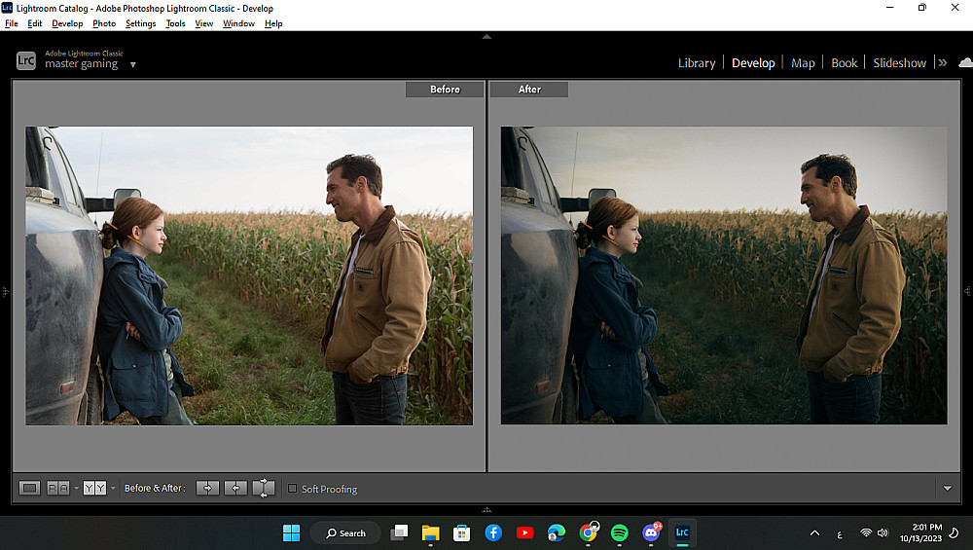Open the cloud sync status icon
The width and height of the screenshot is (973, 550).
(x=964, y=62)
